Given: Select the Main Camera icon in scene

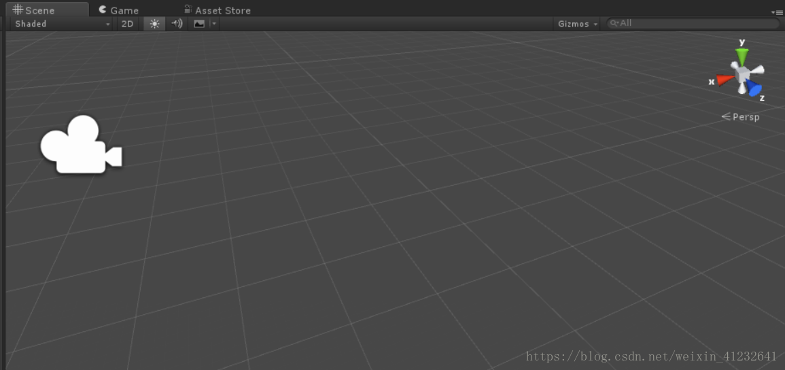Looking at the screenshot, I should click(81, 145).
